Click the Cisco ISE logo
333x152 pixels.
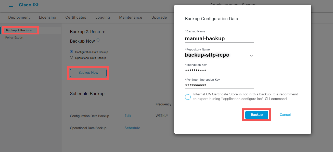tap(29, 5)
